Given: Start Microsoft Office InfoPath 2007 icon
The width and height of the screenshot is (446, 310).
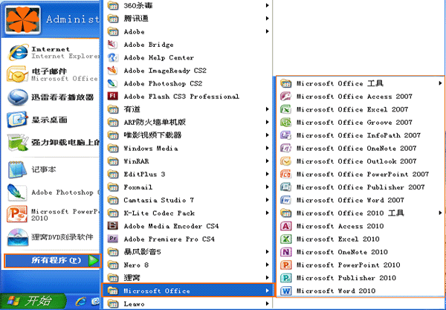Looking at the screenshot, I should (x=285, y=135).
